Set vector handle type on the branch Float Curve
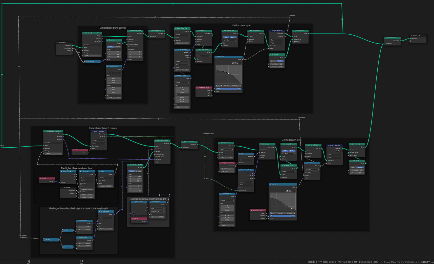Viewport: 434px width, 264px height. click(x=273, y=213)
